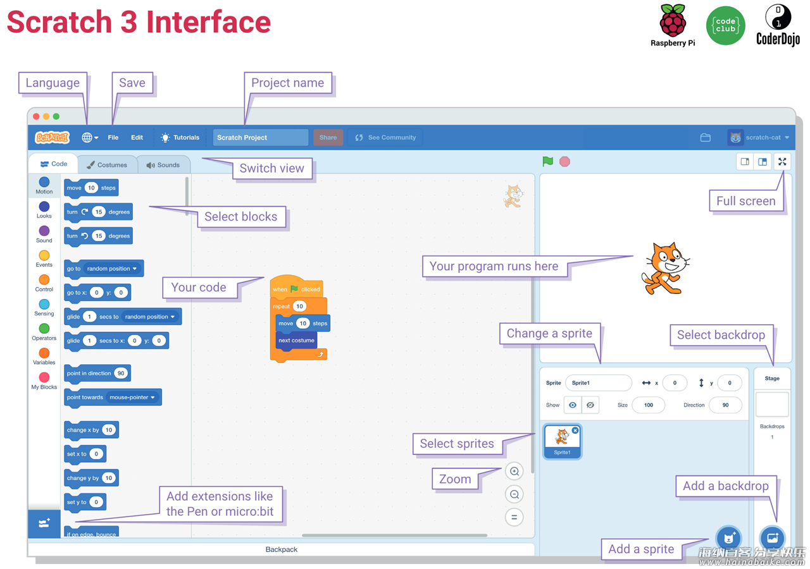
Task: Switch to large stage layout
Action: tap(763, 162)
